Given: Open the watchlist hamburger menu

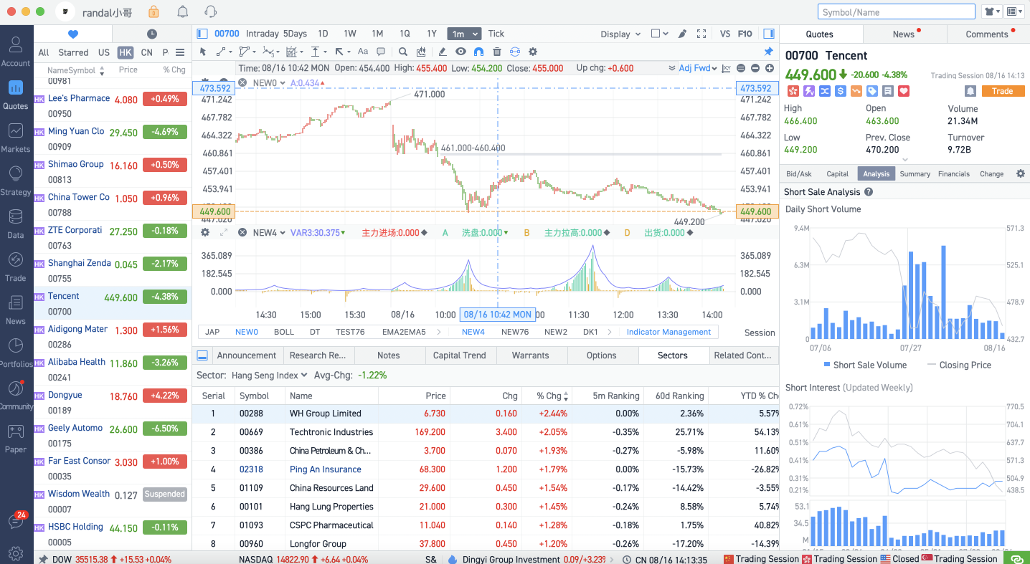Looking at the screenshot, I should pyautogui.click(x=180, y=52).
